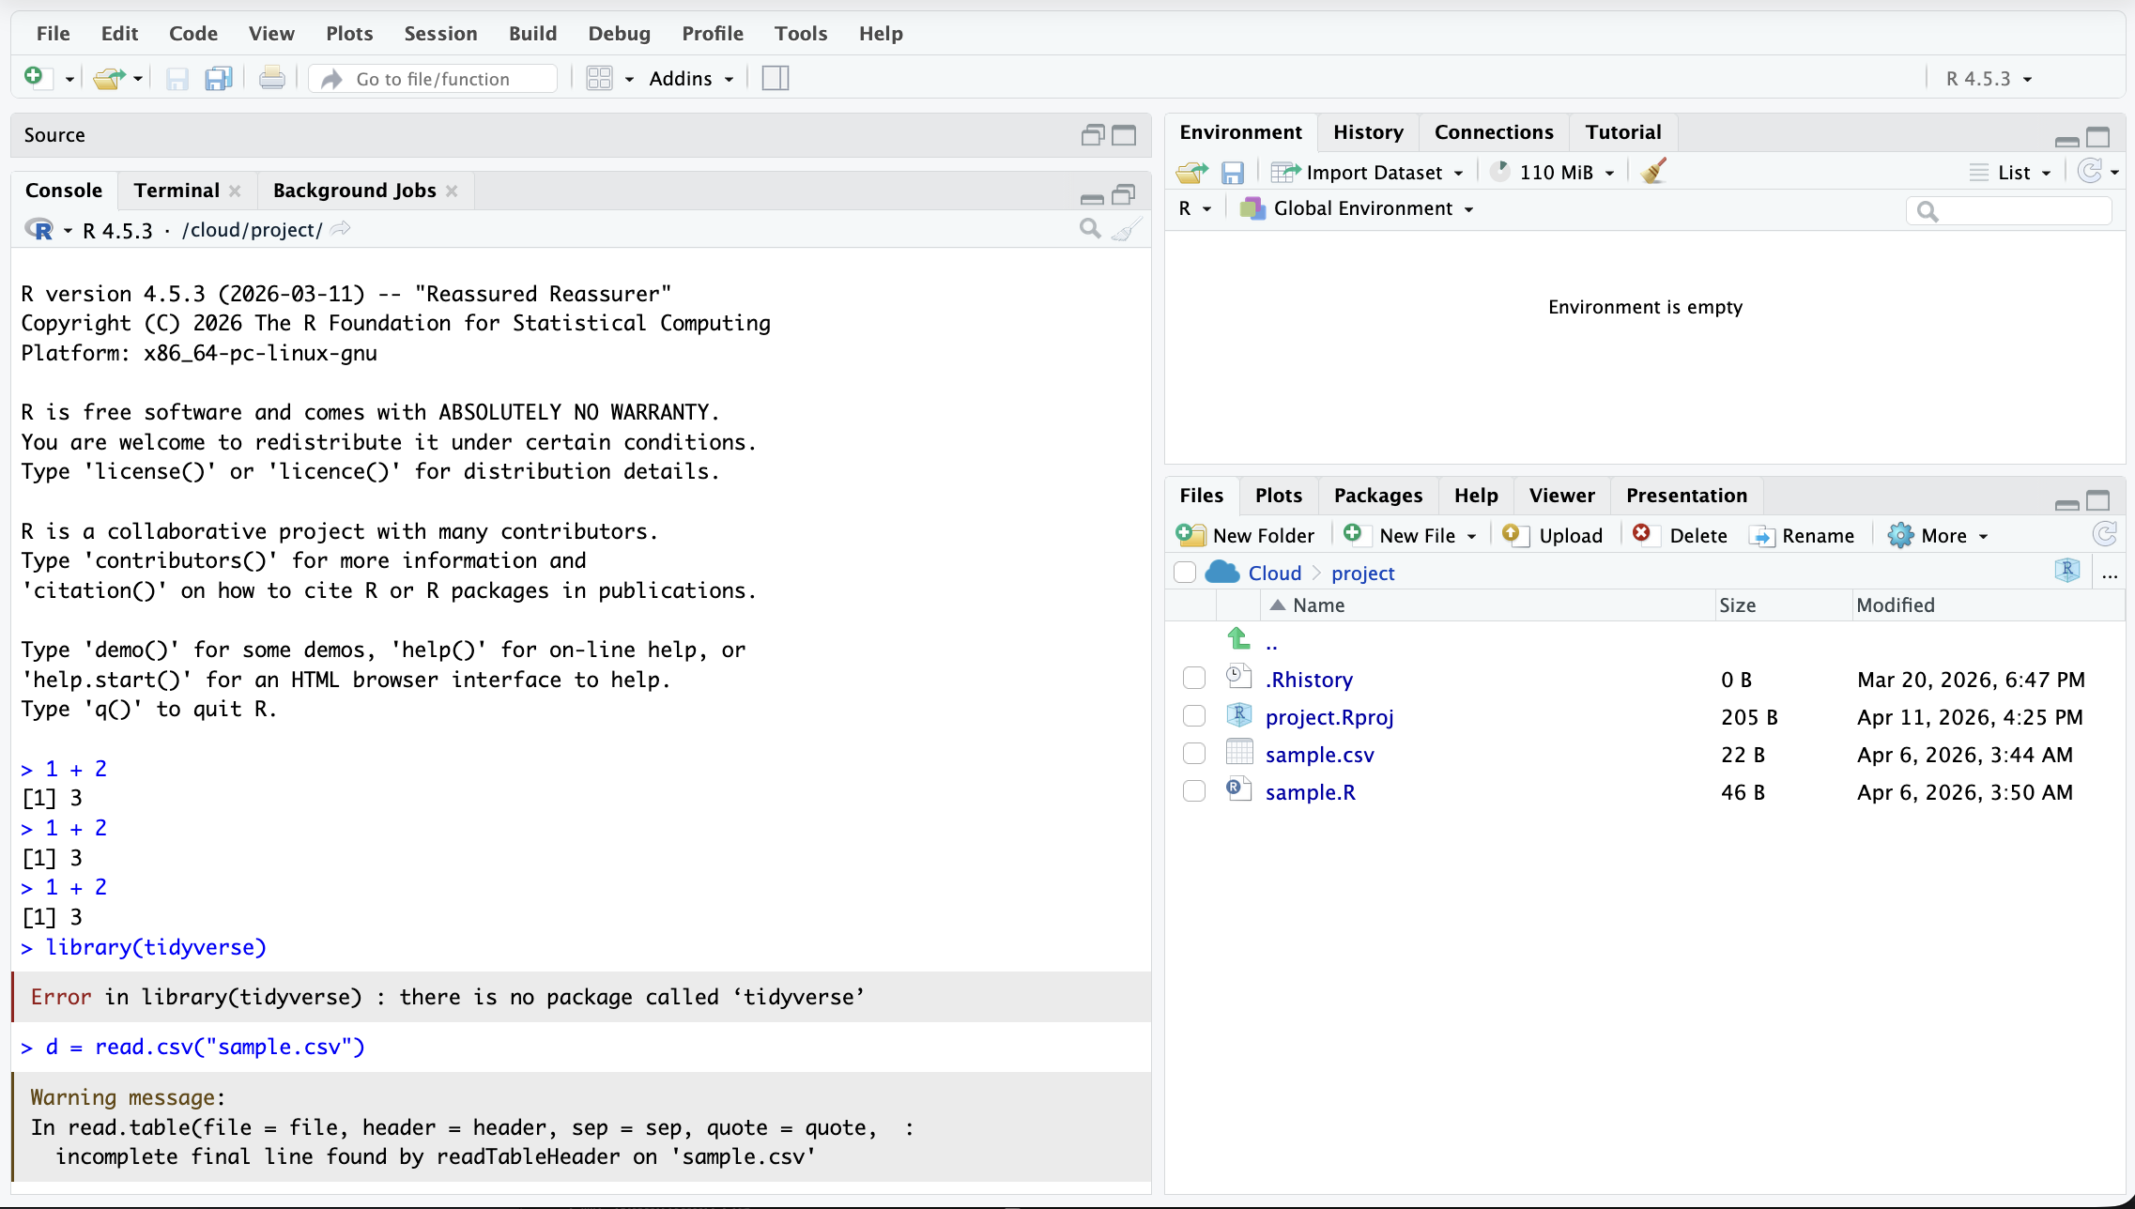
Task: Click the memory usage 110 MiB indicator
Action: pos(1553,173)
